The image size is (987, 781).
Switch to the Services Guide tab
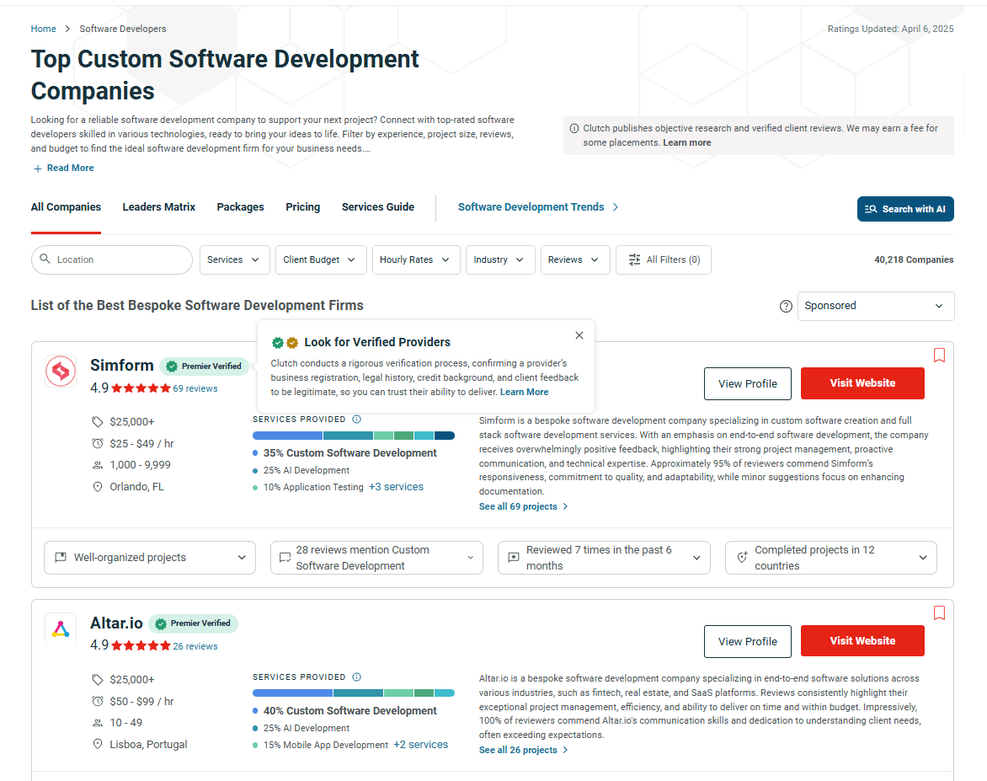(x=378, y=207)
